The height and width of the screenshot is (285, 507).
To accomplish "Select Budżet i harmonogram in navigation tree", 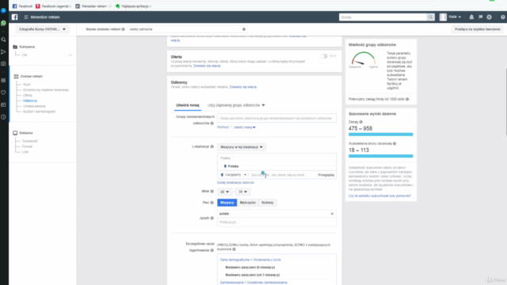I will [x=39, y=112].
